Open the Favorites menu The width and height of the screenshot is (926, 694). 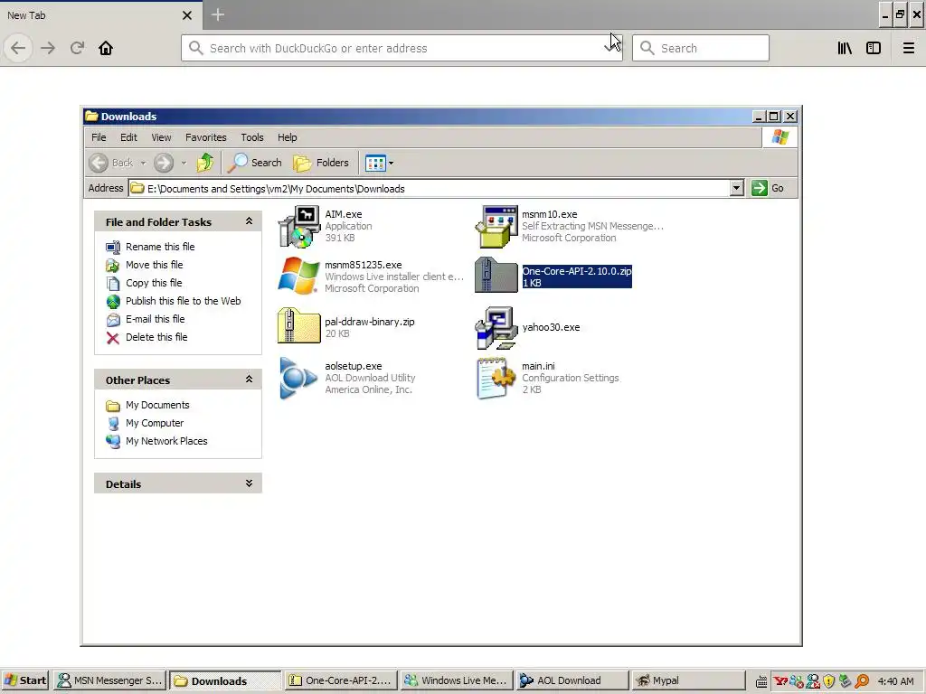(206, 137)
